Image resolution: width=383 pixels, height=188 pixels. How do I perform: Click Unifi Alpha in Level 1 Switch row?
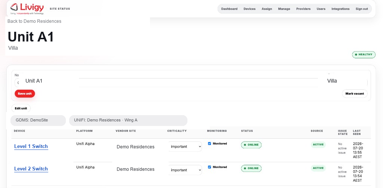[85, 144]
